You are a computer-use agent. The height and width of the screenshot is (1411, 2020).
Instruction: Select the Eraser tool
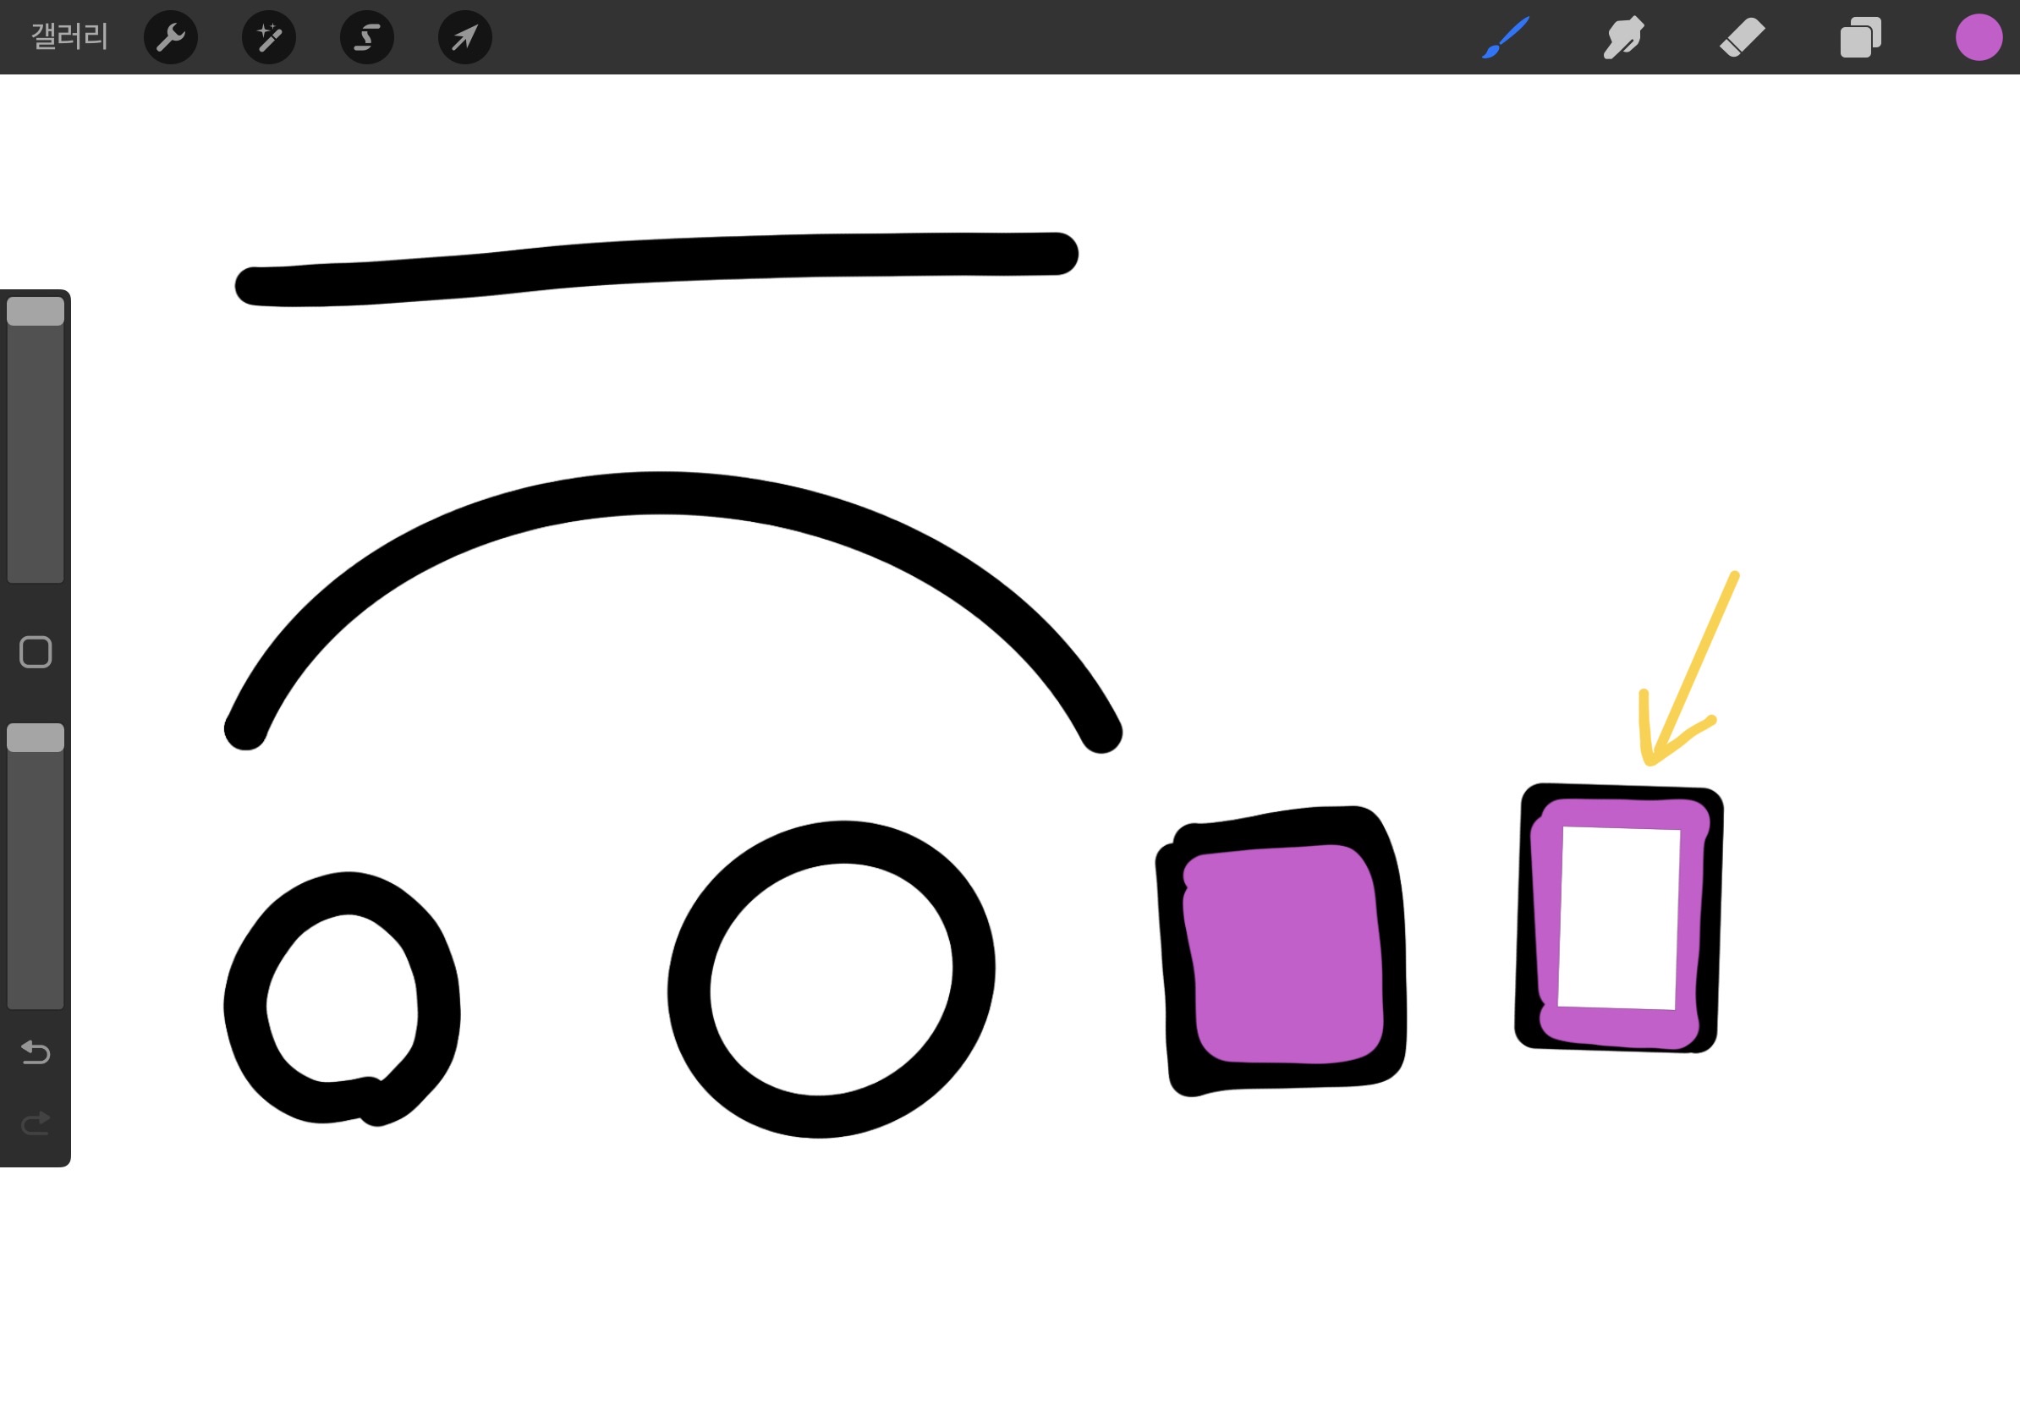(x=1741, y=38)
